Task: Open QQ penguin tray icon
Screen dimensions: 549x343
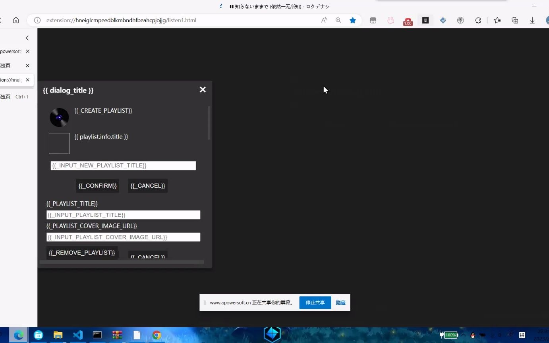Action: (x=473, y=335)
